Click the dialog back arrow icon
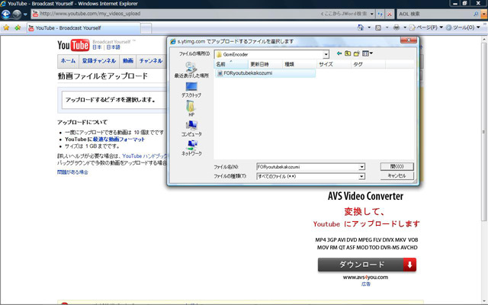488x305 pixels. tap(339, 53)
